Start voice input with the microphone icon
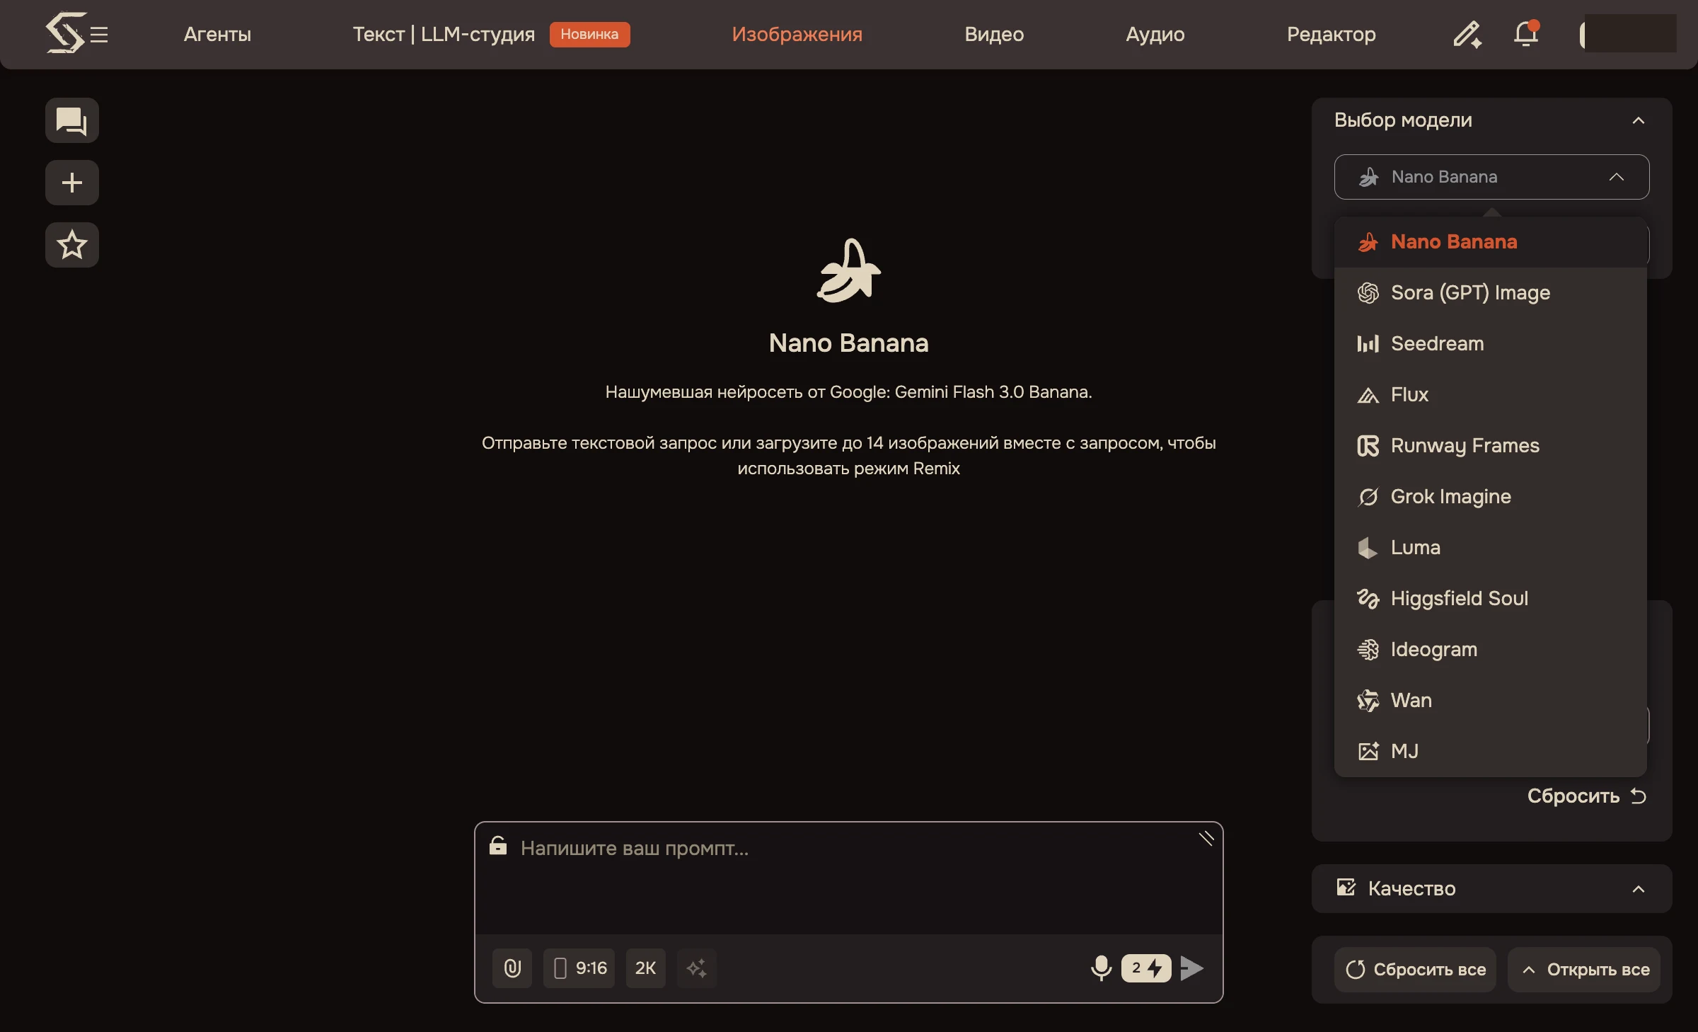Screen dimensions: 1698x1032 (1102, 968)
